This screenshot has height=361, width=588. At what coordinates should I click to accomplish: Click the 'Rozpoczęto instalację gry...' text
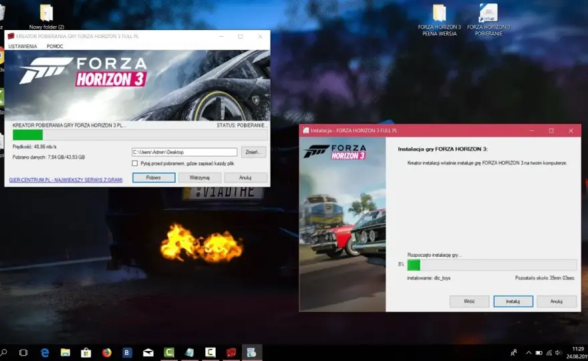click(434, 255)
